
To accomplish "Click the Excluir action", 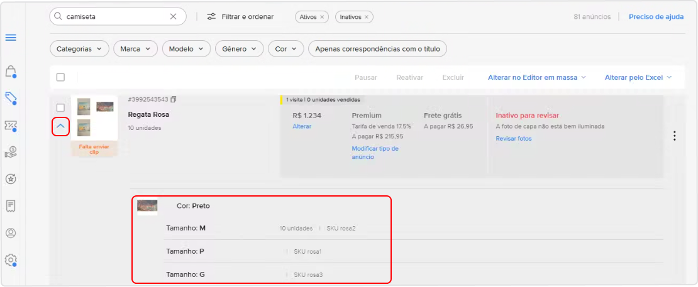I will (453, 77).
